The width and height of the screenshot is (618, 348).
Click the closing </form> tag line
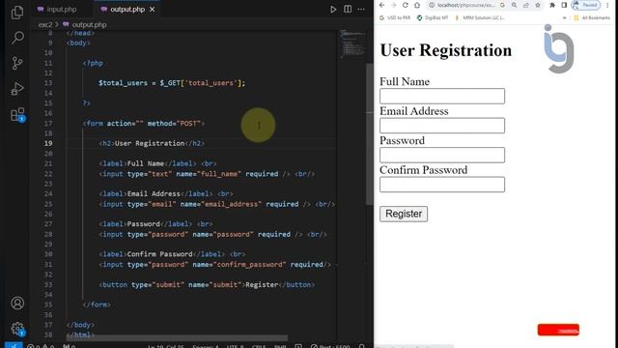97,304
